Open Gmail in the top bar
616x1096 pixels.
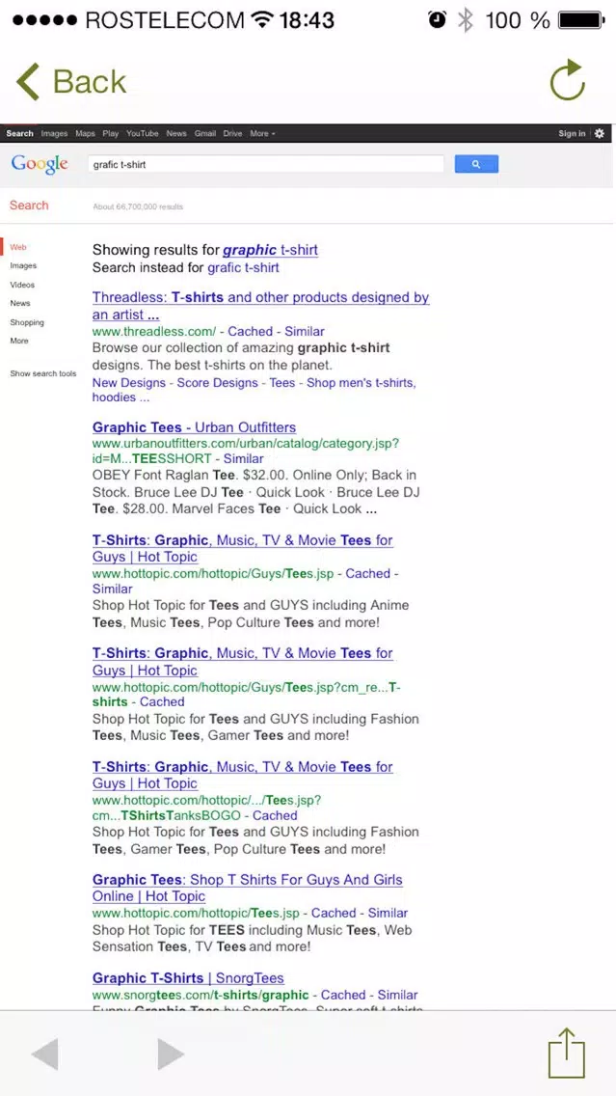[205, 133]
